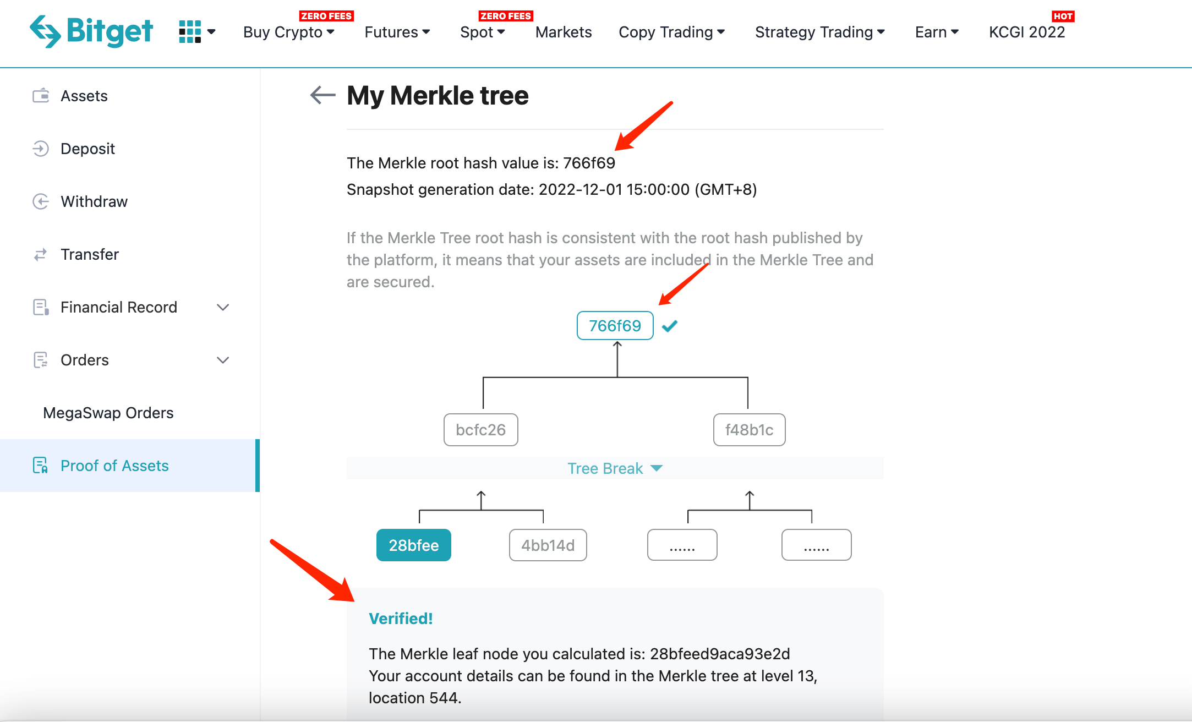
Task: Expand the Orders section chevron
Action: (x=223, y=360)
